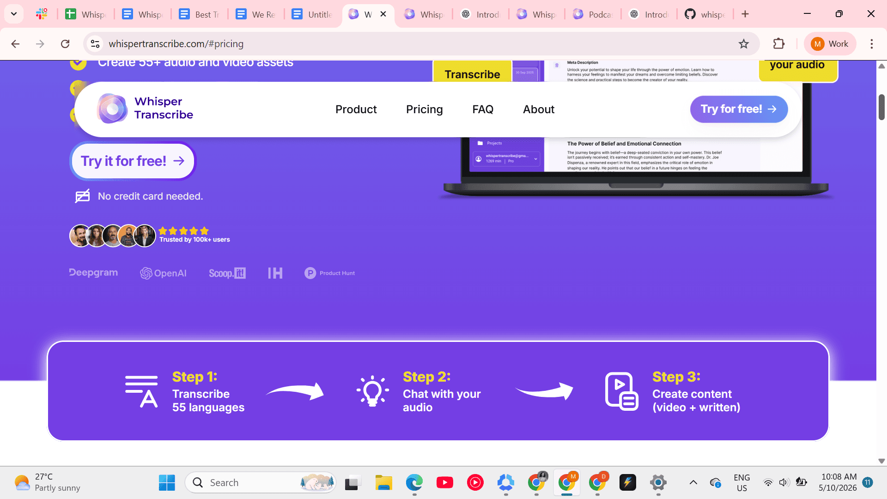Viewport: 887px width, 499px height.
Task: Open Chrome three-dot menu
Action: coord(872,44)
